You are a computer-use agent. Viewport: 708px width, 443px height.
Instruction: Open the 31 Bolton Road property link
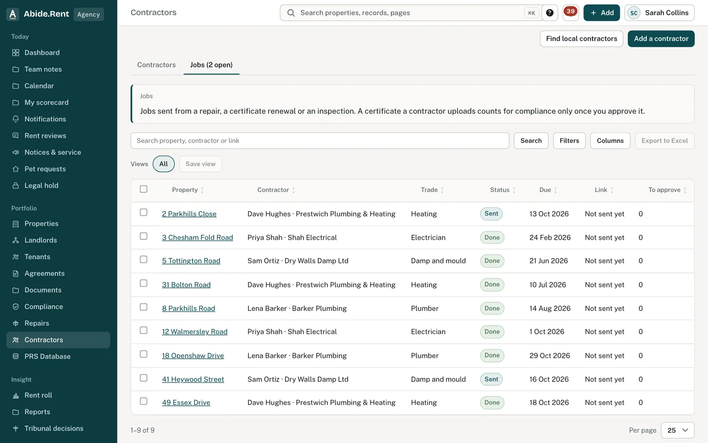(x=186, y=285)
